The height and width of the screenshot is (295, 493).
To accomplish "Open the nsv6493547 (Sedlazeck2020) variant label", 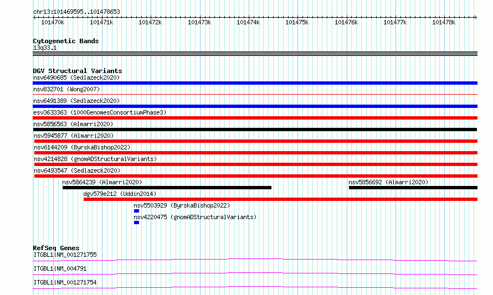I will (x=77, y=170).
